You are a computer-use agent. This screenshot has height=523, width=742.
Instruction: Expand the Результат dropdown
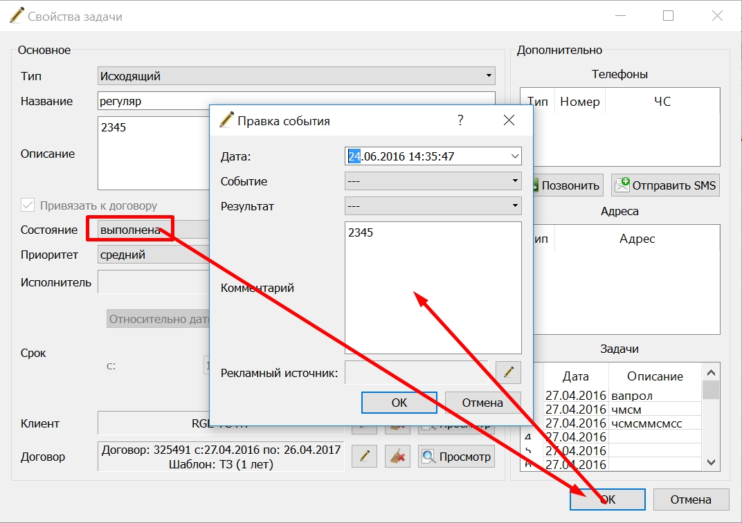(433, 205)
